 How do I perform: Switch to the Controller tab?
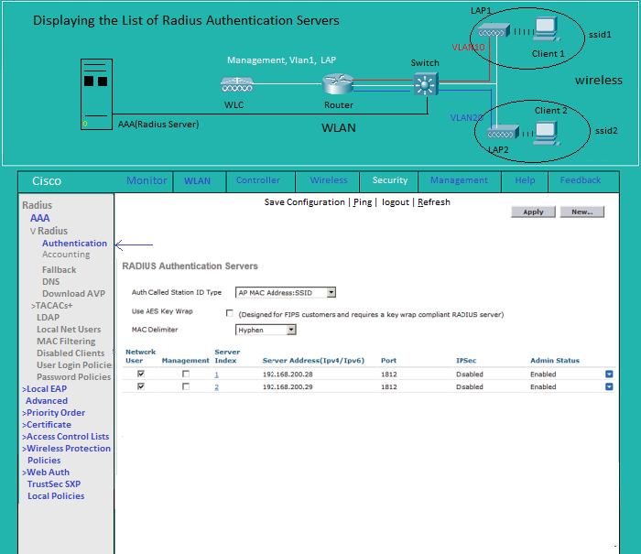tap(258, 180)
